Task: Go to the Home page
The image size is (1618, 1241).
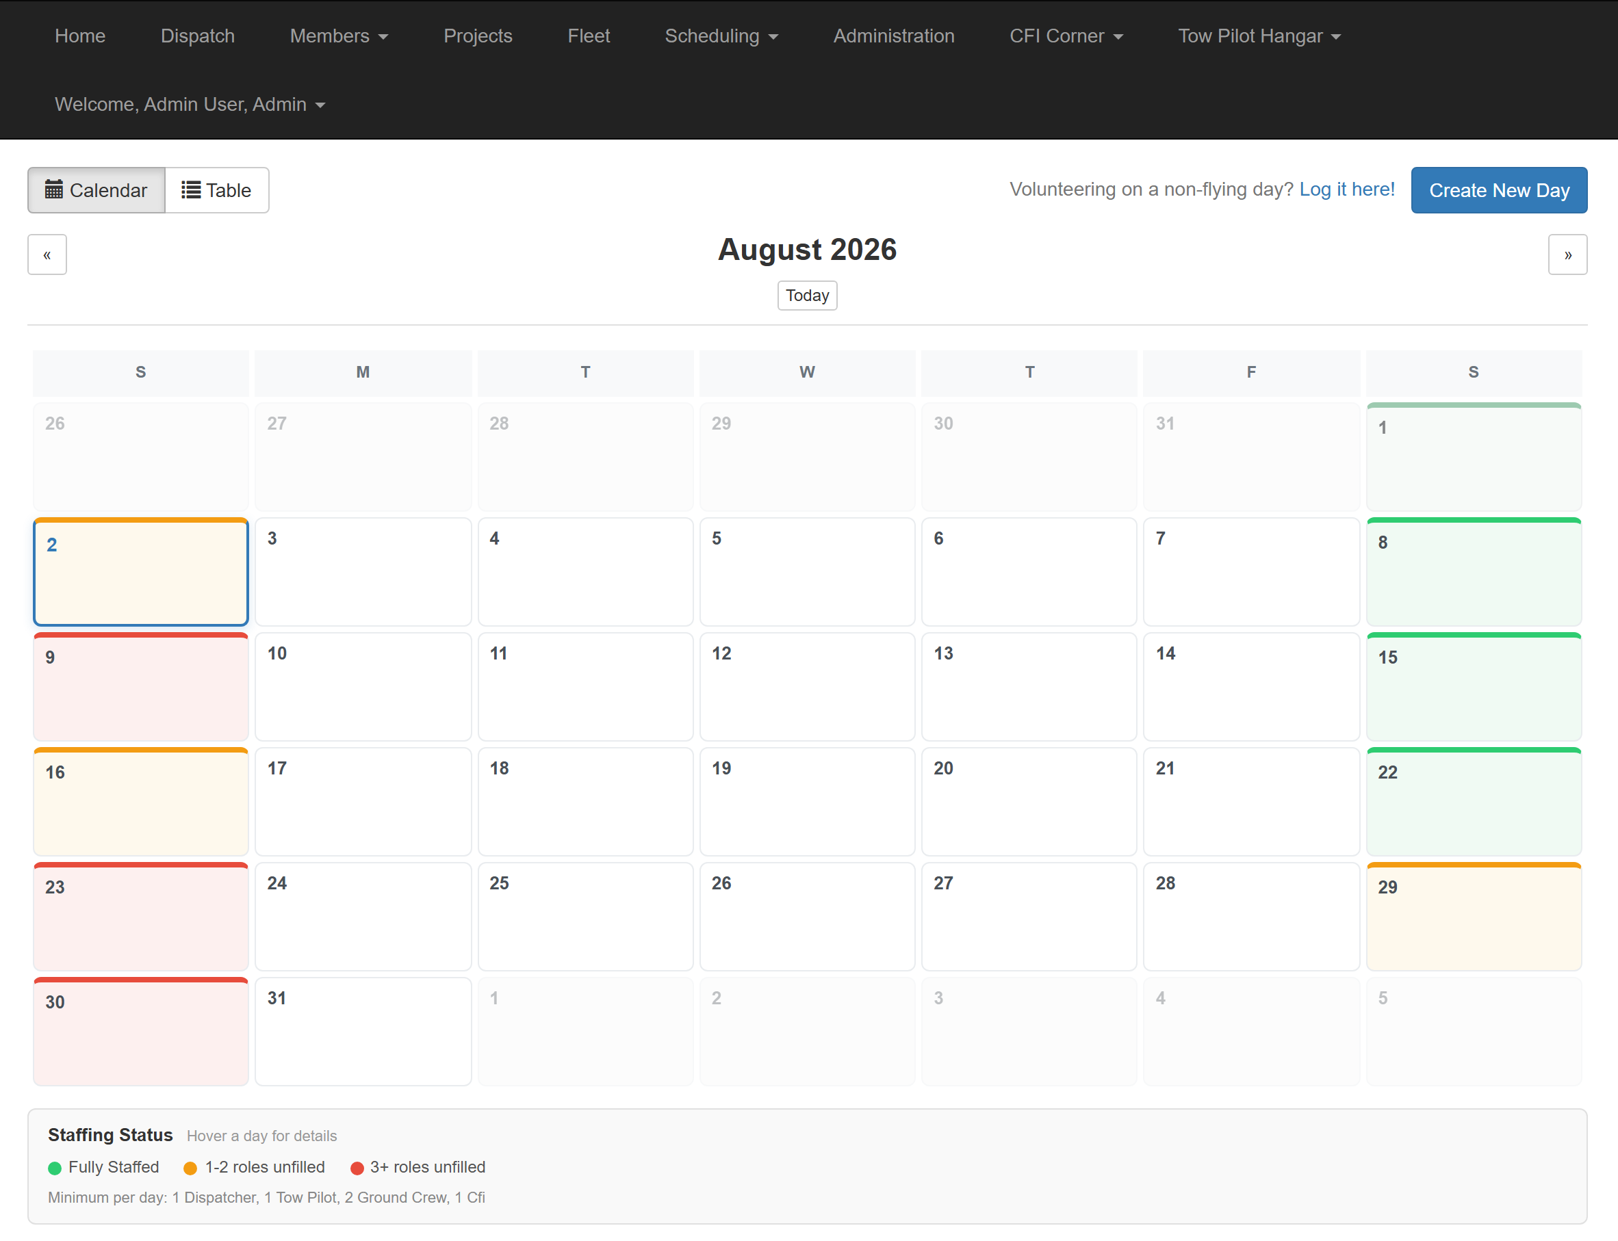Action: (x=80, y=36)
